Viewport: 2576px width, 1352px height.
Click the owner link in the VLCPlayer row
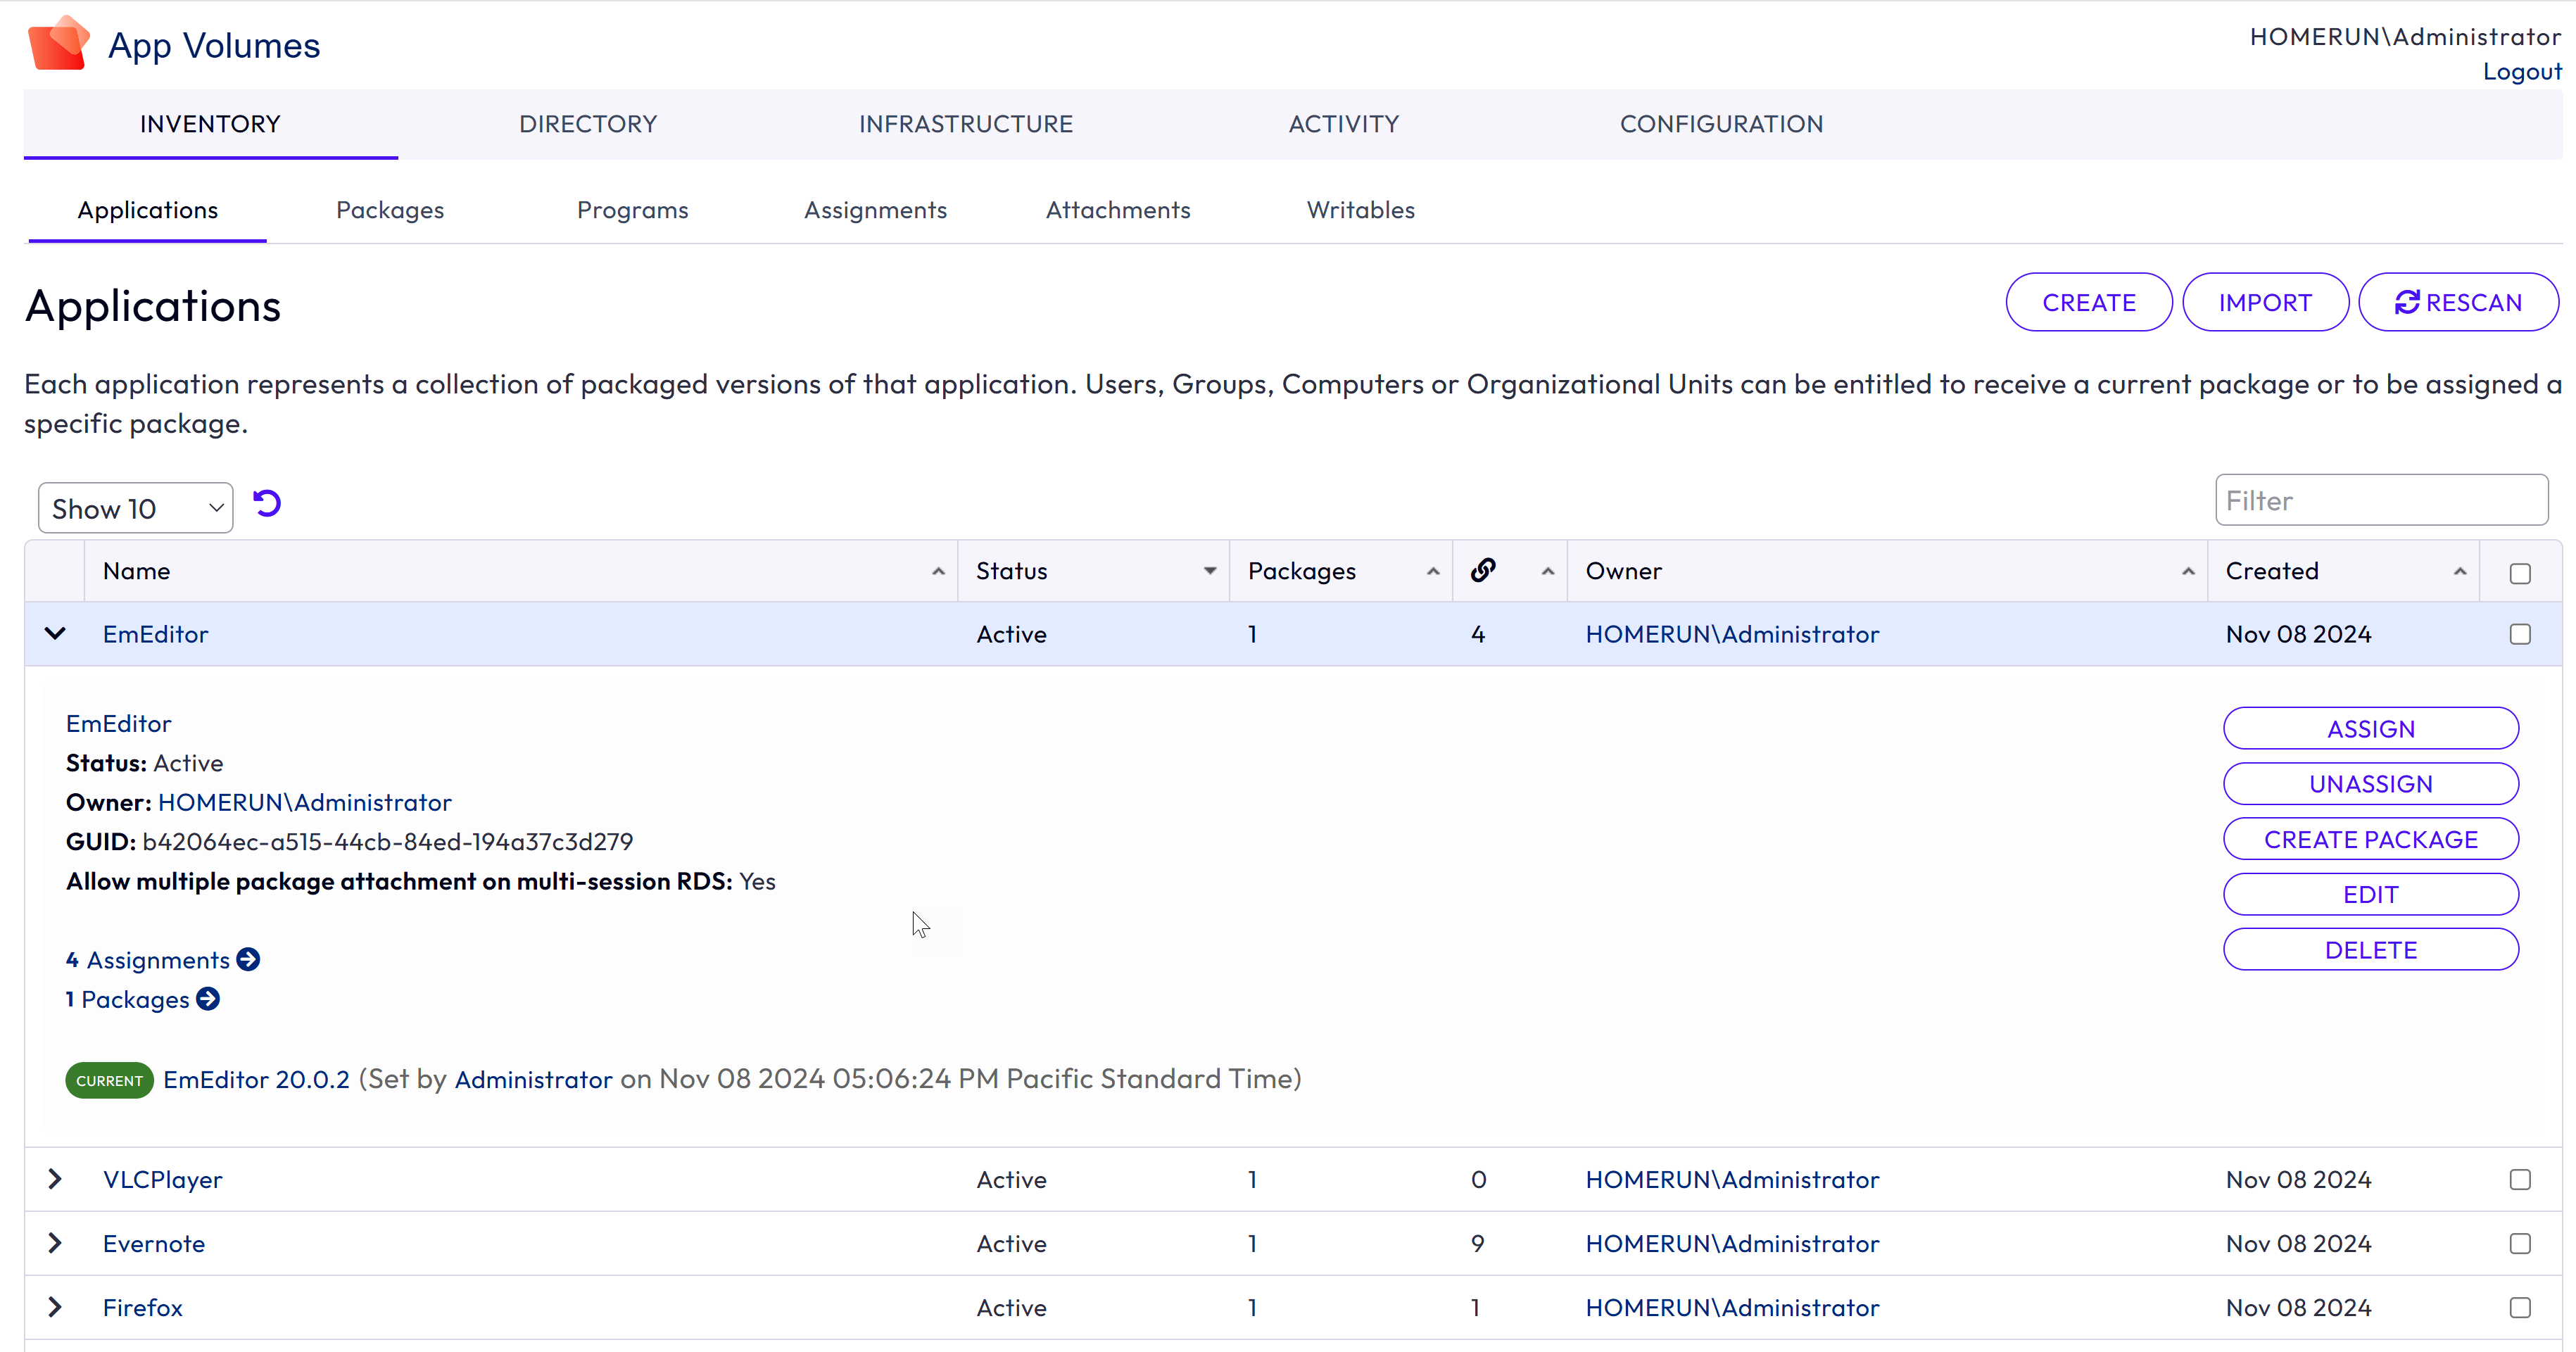coord(1732,1179)
